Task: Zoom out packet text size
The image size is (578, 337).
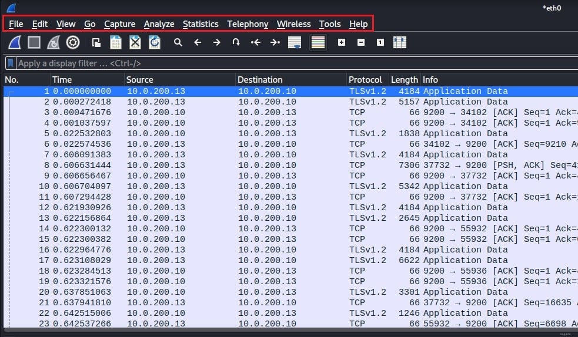Action: tap(361, 43)
